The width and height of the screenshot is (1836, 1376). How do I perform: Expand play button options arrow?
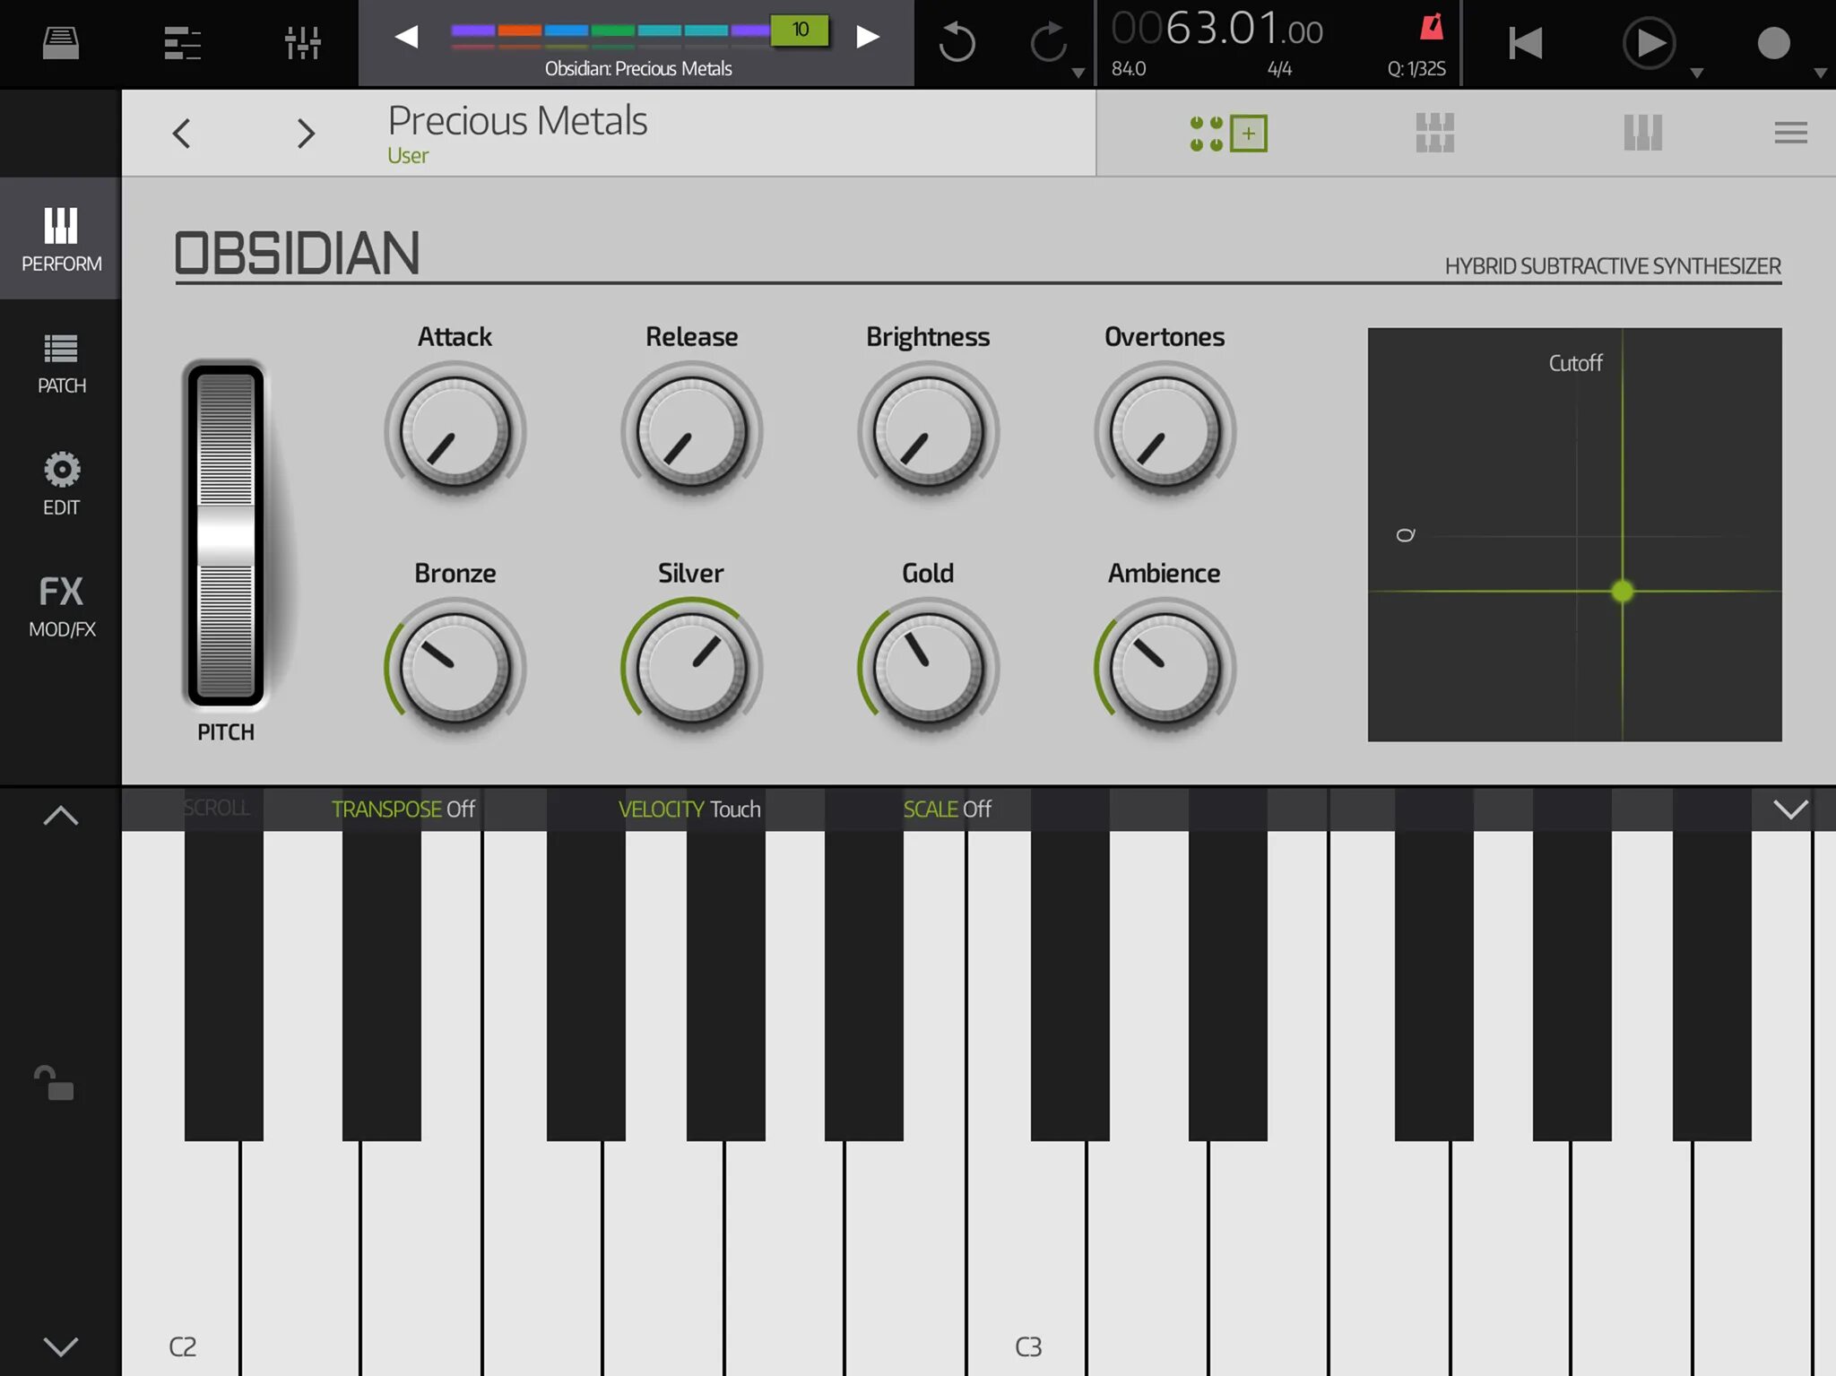pos(1696,74)
